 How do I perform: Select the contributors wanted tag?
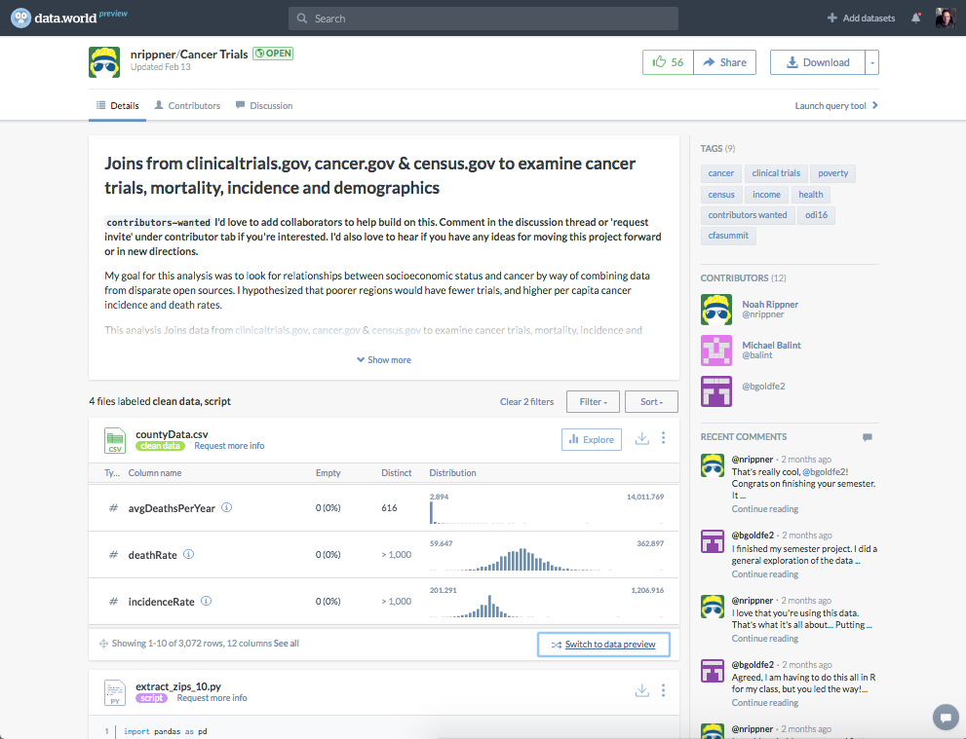748,215
